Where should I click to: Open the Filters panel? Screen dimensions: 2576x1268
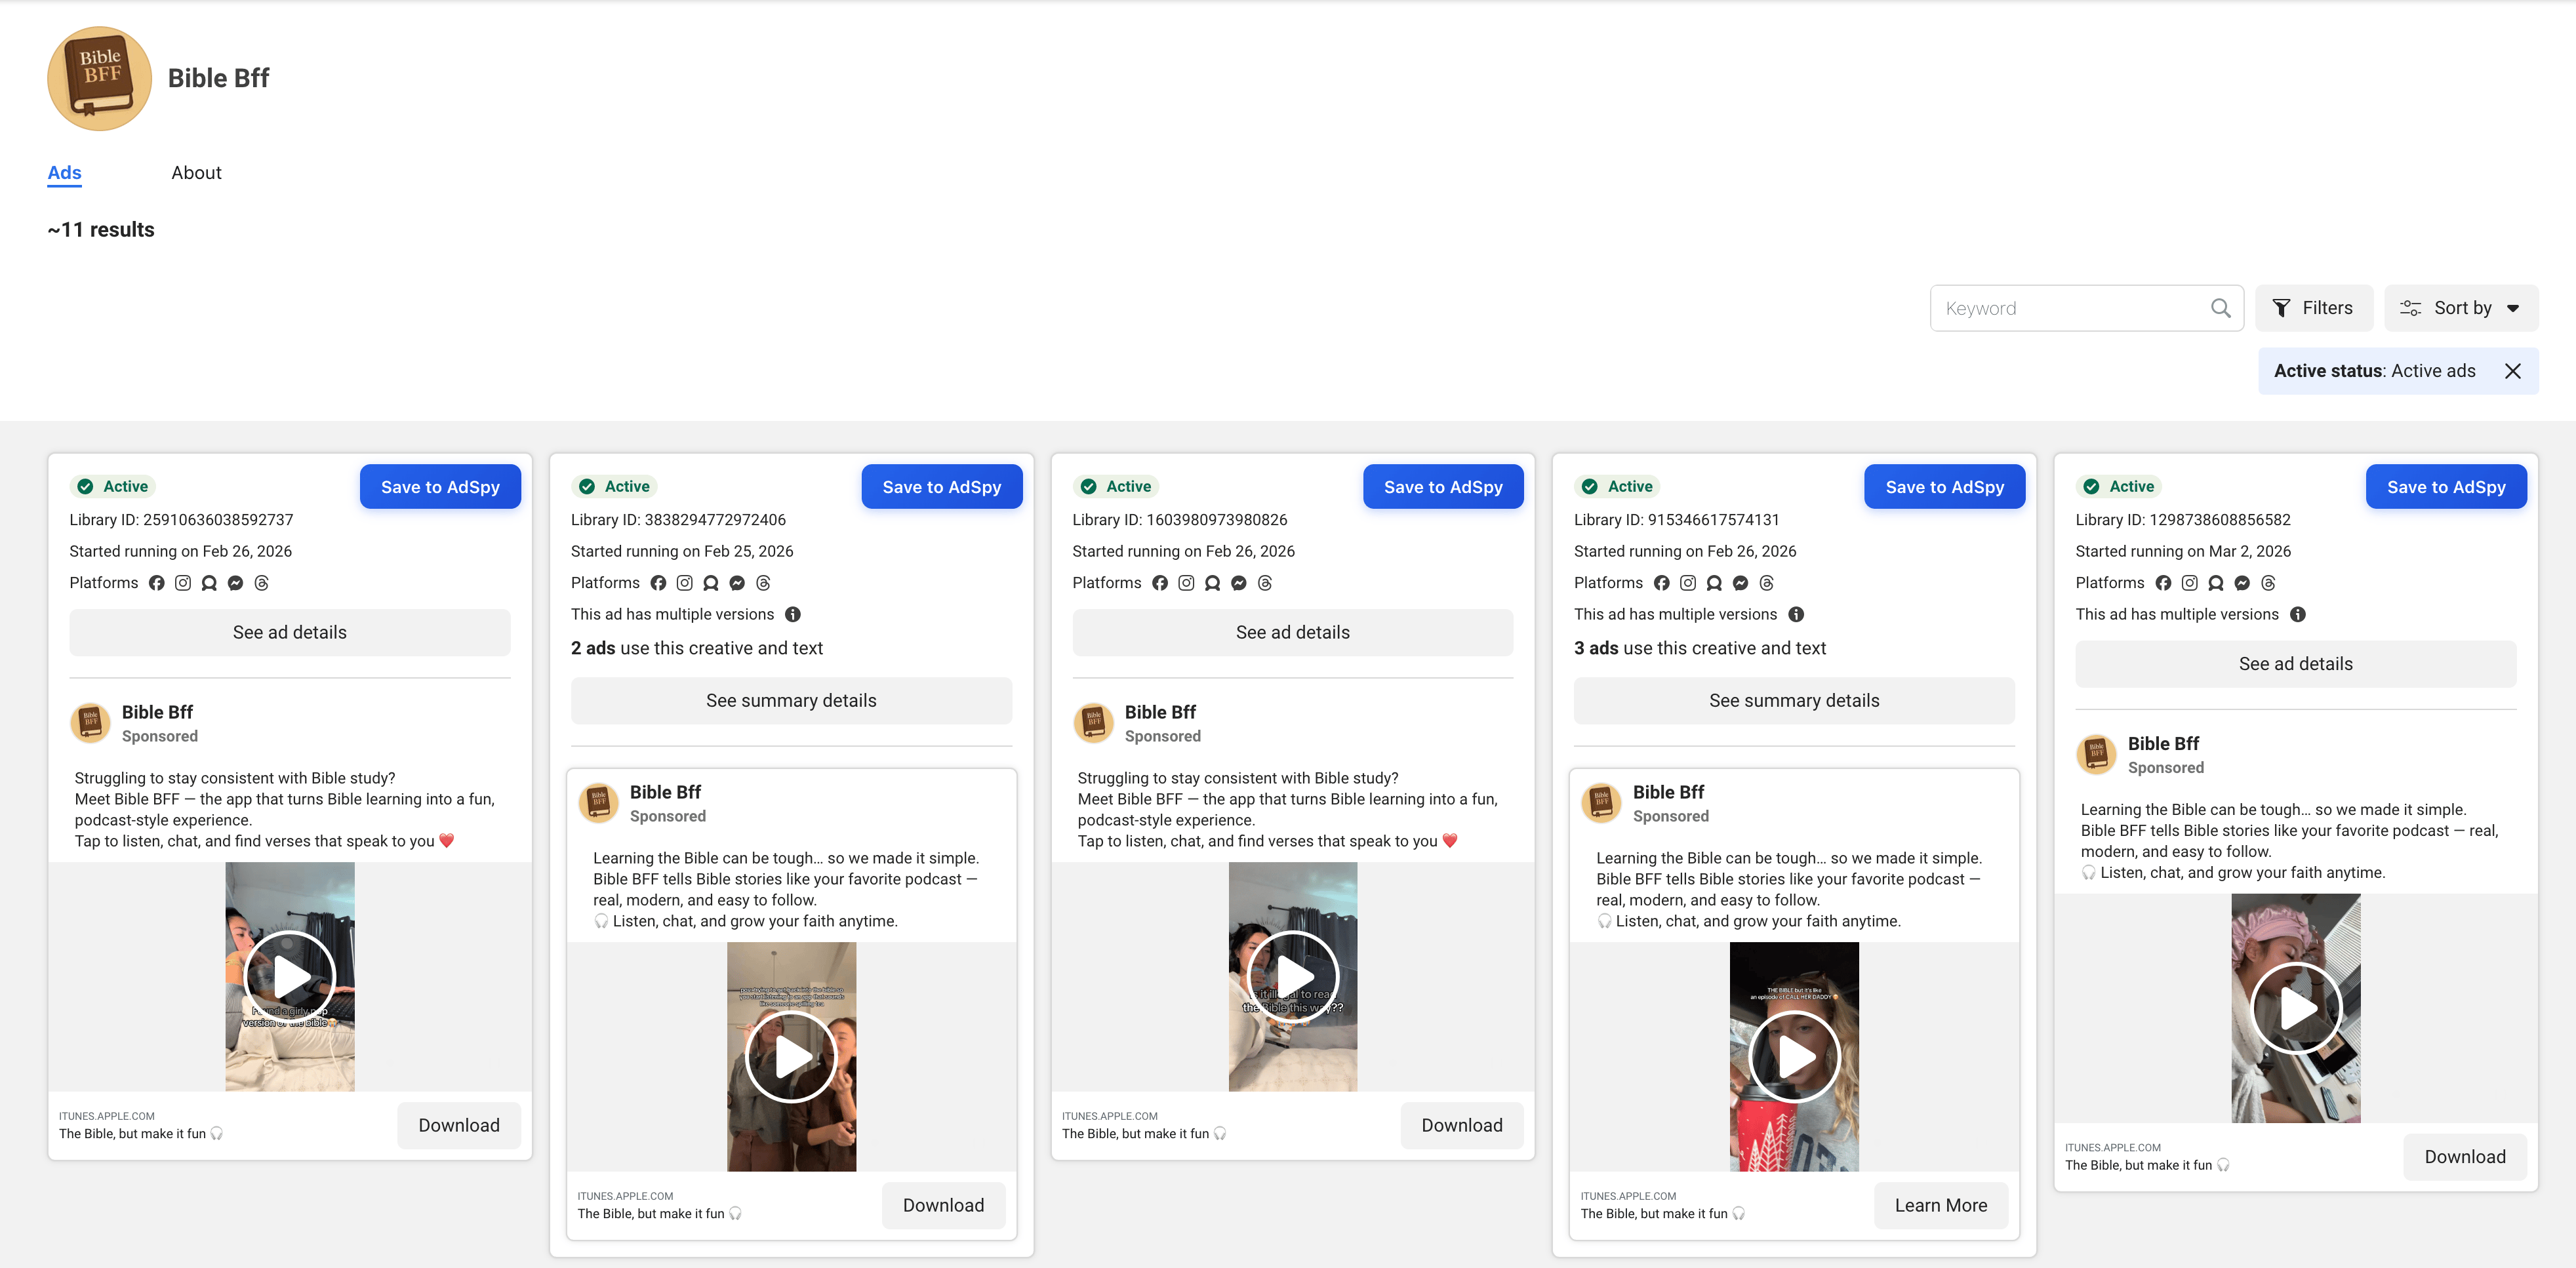(2313, 308)
